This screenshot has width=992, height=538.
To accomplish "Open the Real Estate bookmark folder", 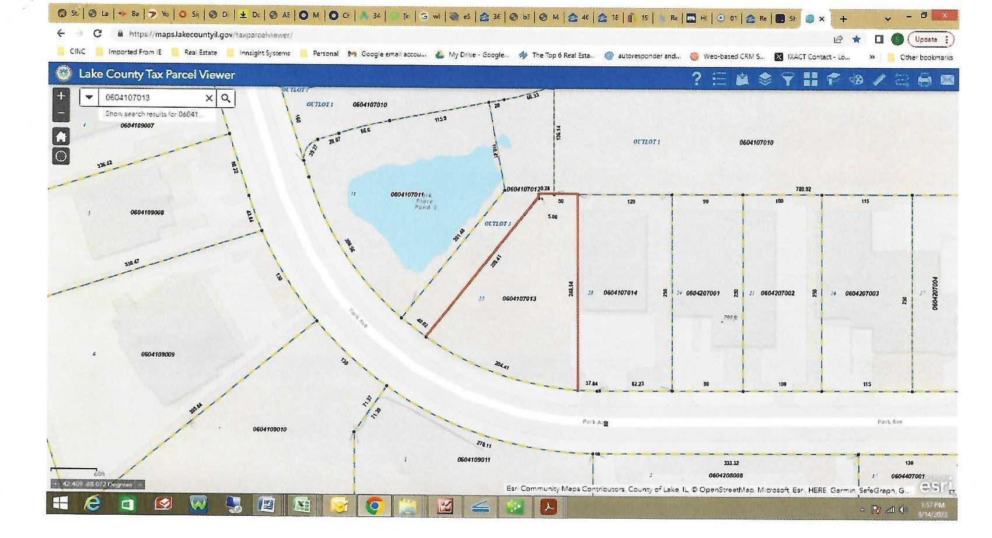I will pos(195,52).
